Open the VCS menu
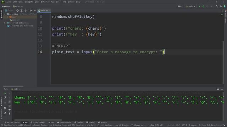227x127 pixels. tap(65, 2)
